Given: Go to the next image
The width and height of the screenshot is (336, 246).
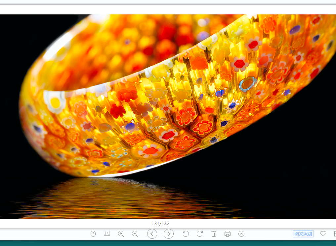Looking at the screenshot, I should click(x=169, y=234).
